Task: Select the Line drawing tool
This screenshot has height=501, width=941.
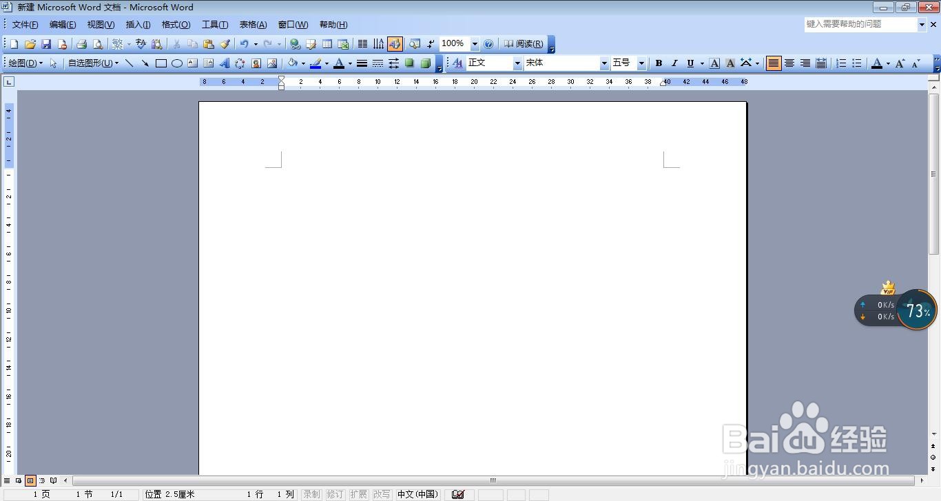Action: click(x=129, y=63)
